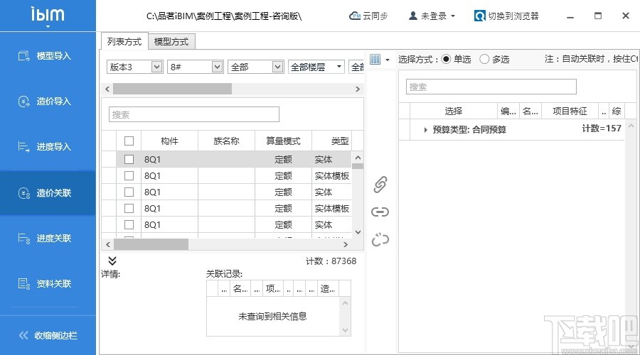Click the 选择 column header
The width and height of the screenshot is (640, 355).
(454, 111)
